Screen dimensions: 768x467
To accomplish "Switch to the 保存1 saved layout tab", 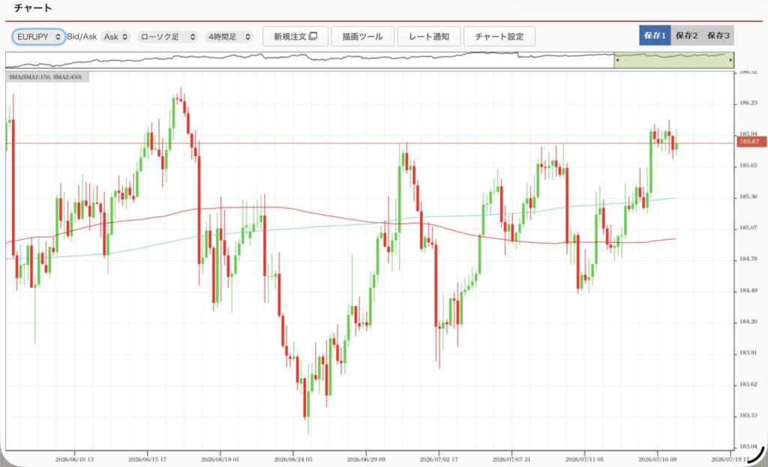I will tap(655, 35).
